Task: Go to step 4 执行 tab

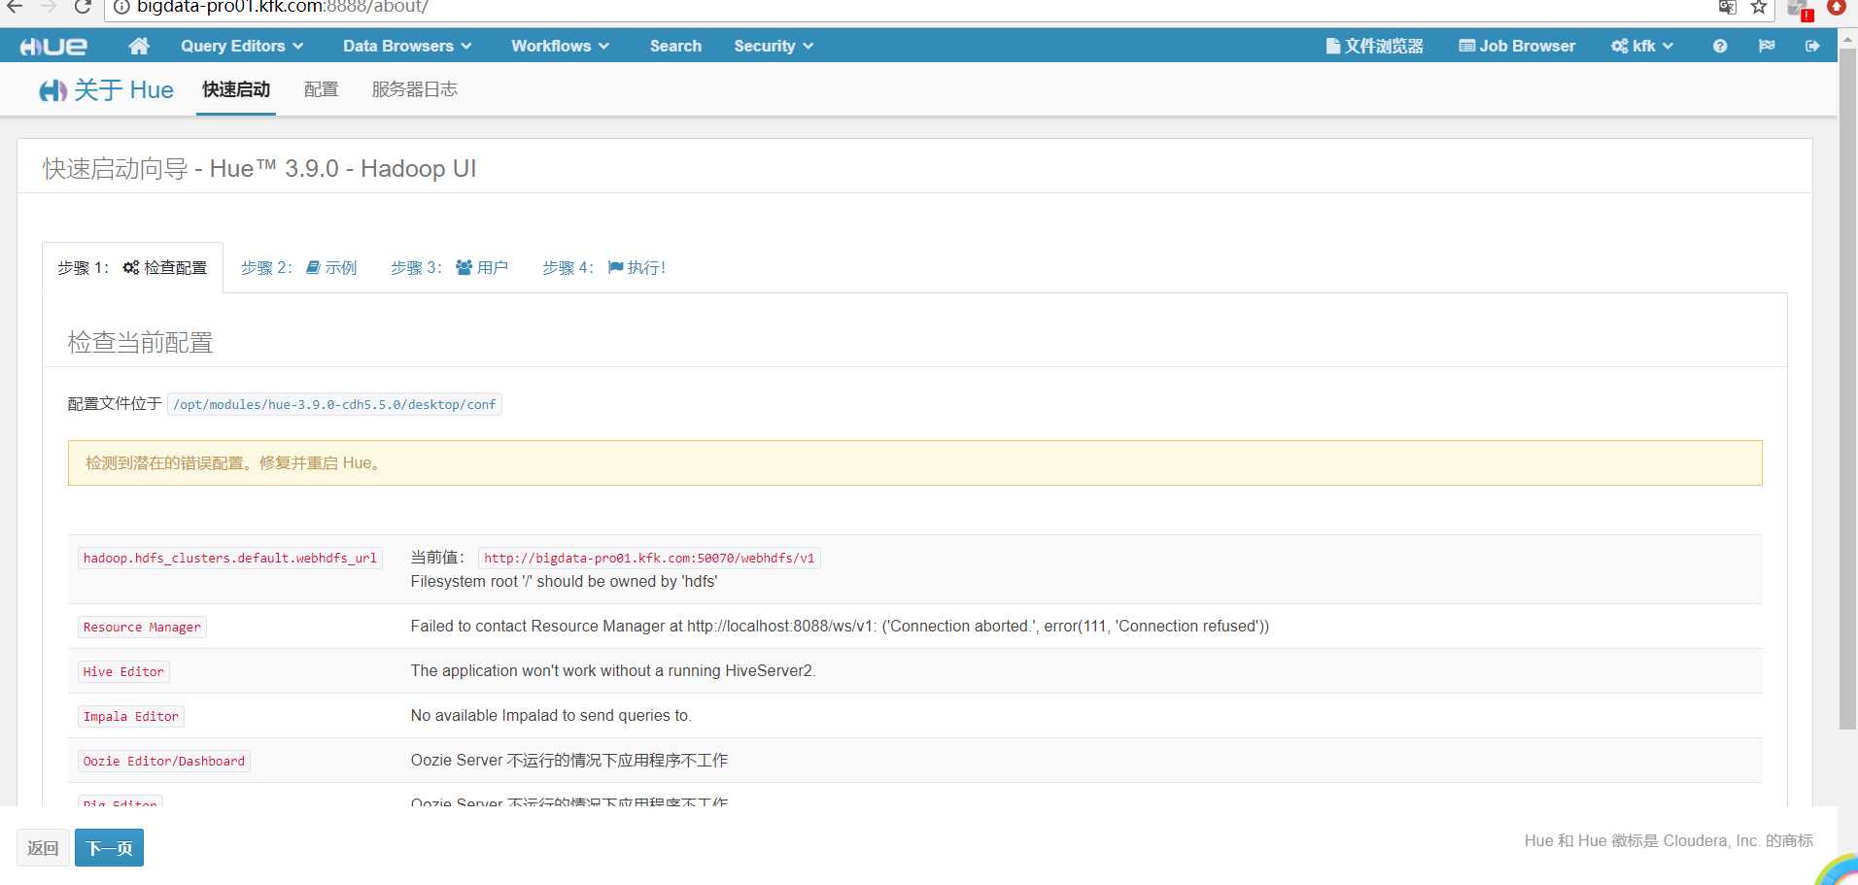Action: (x=603, y=267)
